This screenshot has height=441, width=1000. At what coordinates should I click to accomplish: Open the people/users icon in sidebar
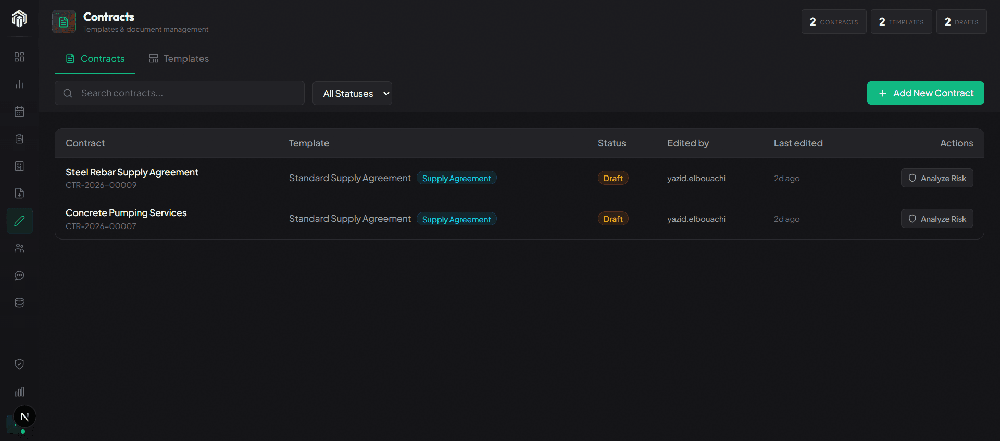[19, 248]
